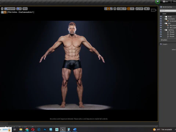This screenshot has height=132, width=176.
Task: Toggle the orange camera view icon
Action: (5, 12)
